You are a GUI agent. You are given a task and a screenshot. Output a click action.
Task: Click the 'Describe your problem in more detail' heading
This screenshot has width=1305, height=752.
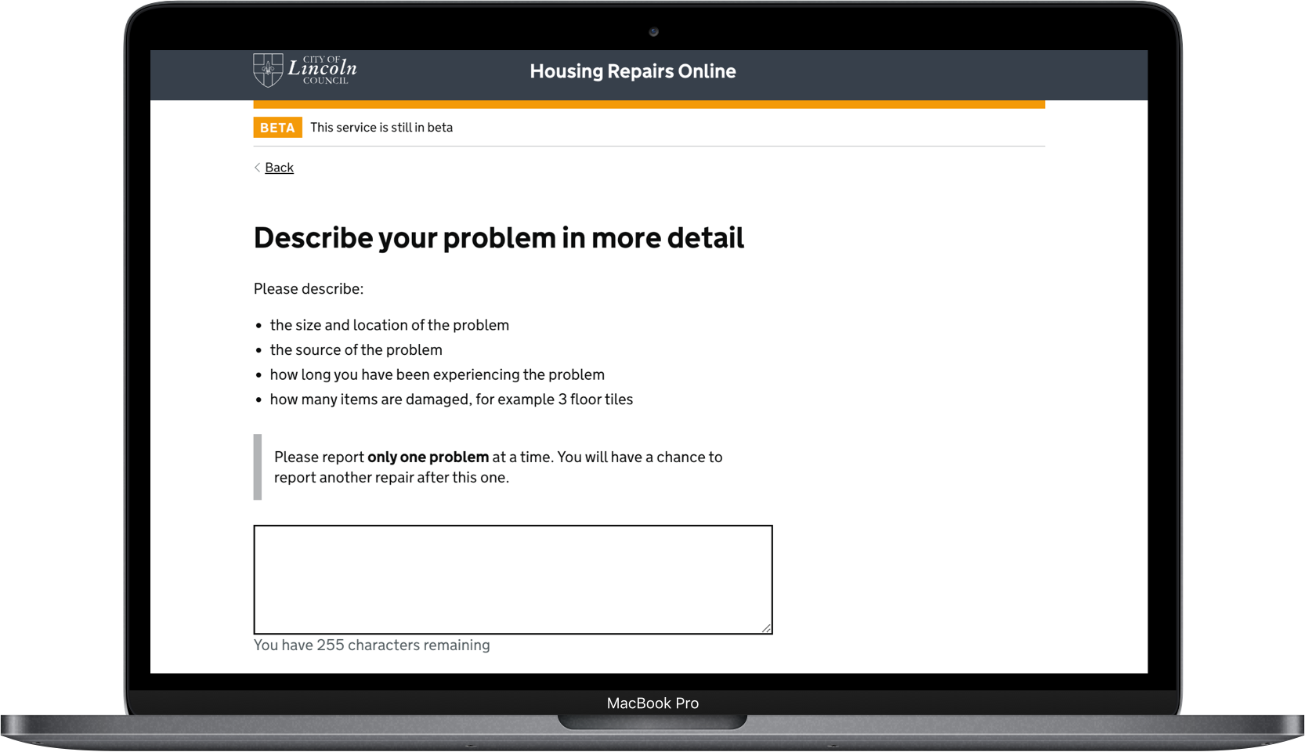498,238
